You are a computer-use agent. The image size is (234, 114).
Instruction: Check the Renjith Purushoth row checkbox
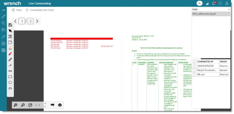click(194, 70)
